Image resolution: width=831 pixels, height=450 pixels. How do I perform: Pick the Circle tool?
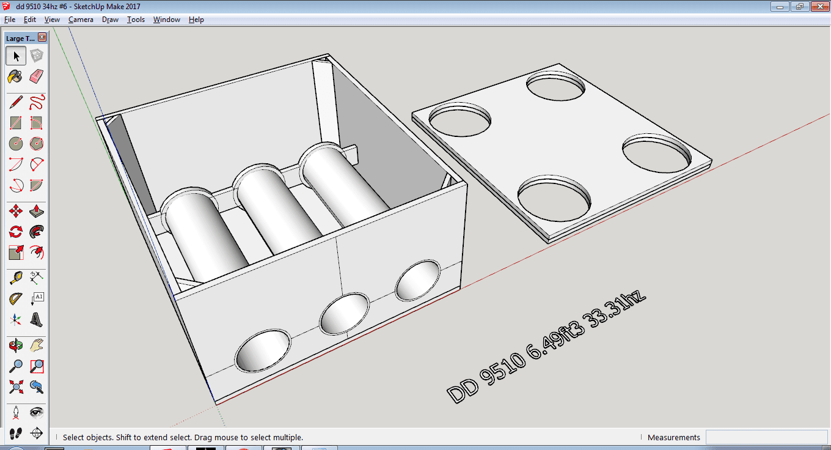coord(16,144)
